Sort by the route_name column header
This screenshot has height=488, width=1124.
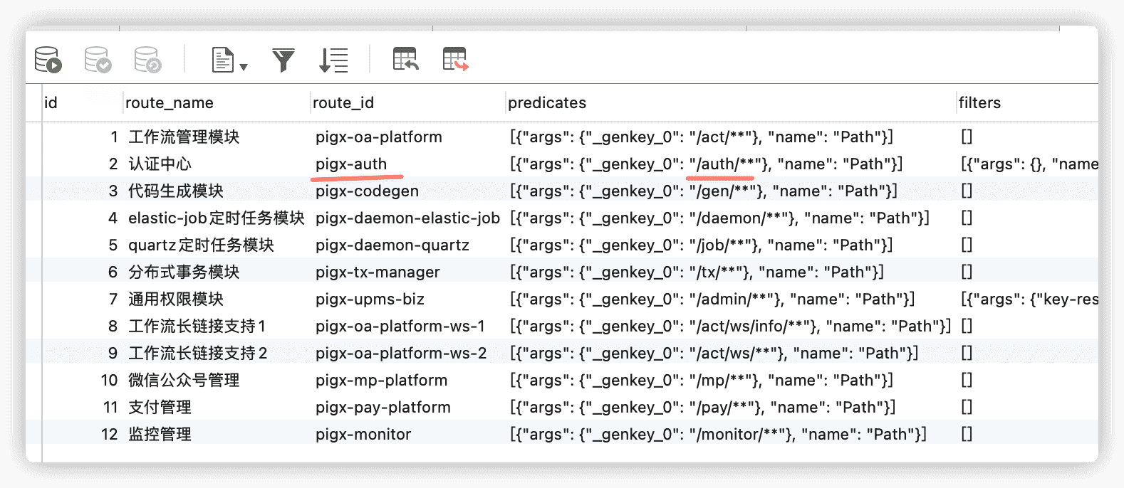point(170,103)
